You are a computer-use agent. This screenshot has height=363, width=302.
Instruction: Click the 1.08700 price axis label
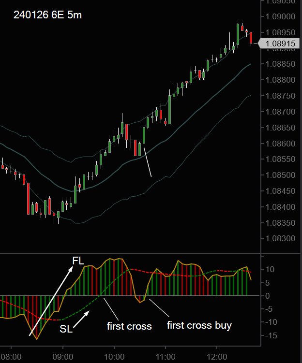[280, 112]
